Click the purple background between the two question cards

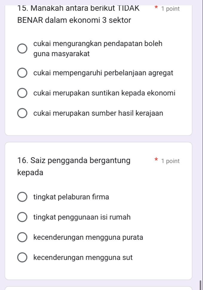coord(101,139)
